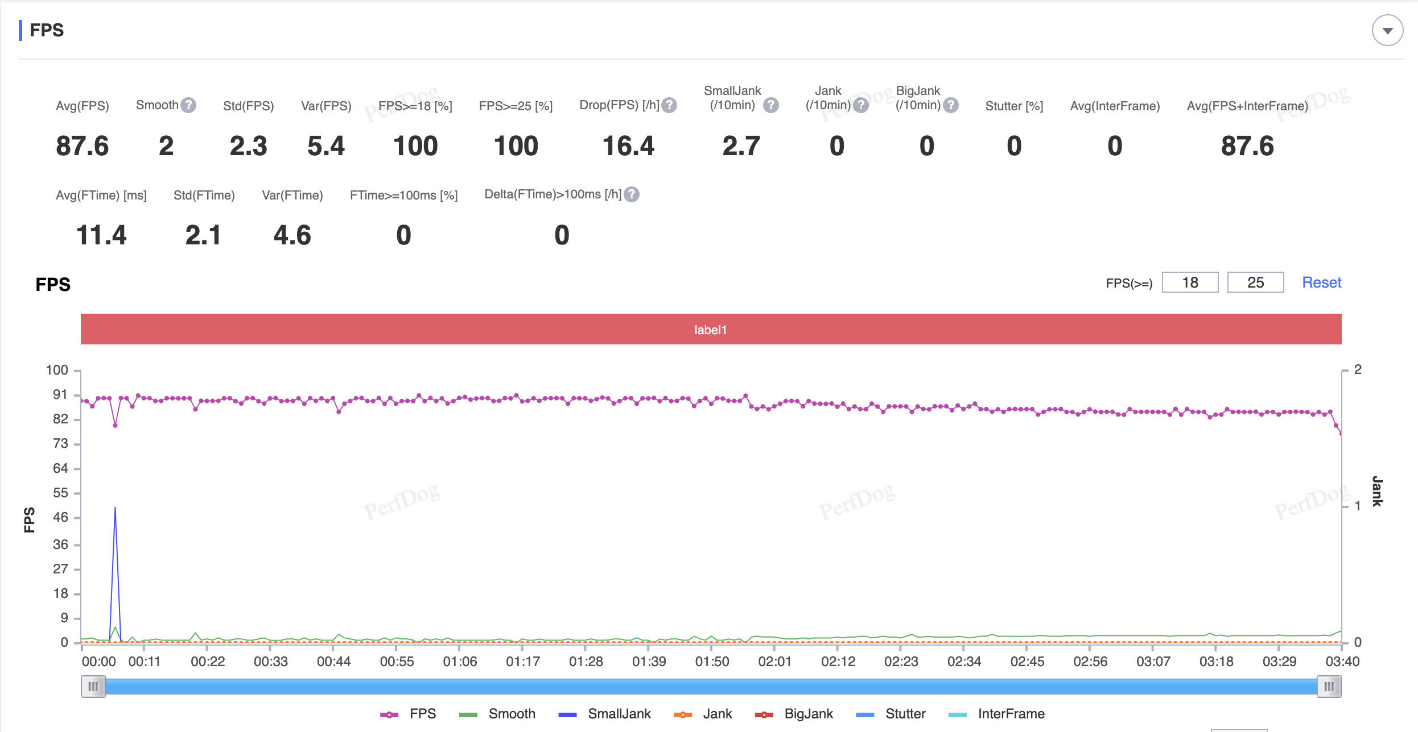Click help icon beside Drop(FPS) [/h]
This screenshot has height=732, width=1418.
point(670,105)
